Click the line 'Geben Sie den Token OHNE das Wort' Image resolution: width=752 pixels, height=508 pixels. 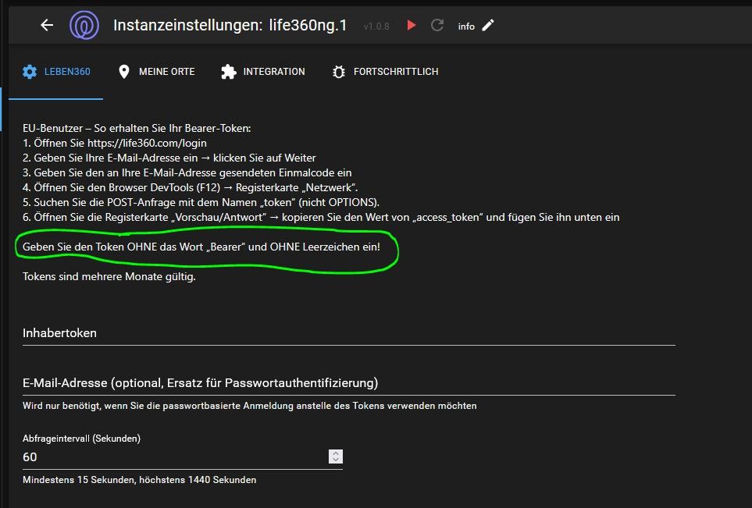pyautogui.click(x=201, y=247)
